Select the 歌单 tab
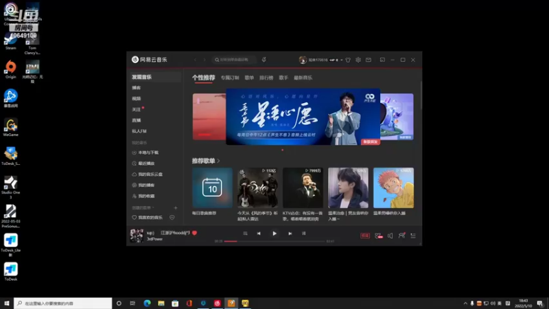The width and height of the screenshot is (549, 309). [x=249, y=78]
